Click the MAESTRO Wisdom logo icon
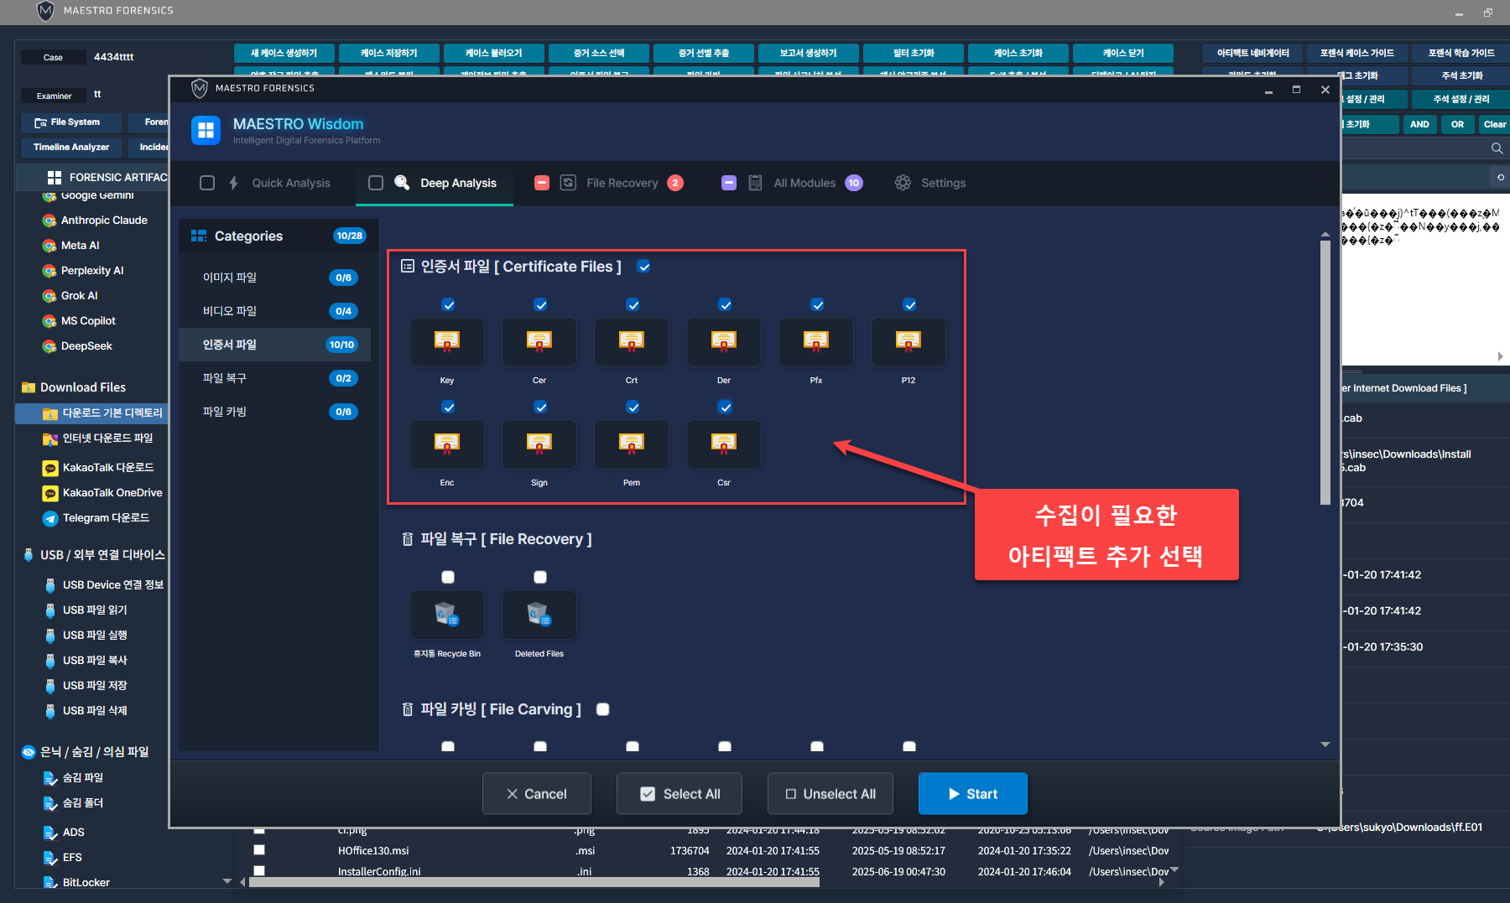 click(206, 130)
